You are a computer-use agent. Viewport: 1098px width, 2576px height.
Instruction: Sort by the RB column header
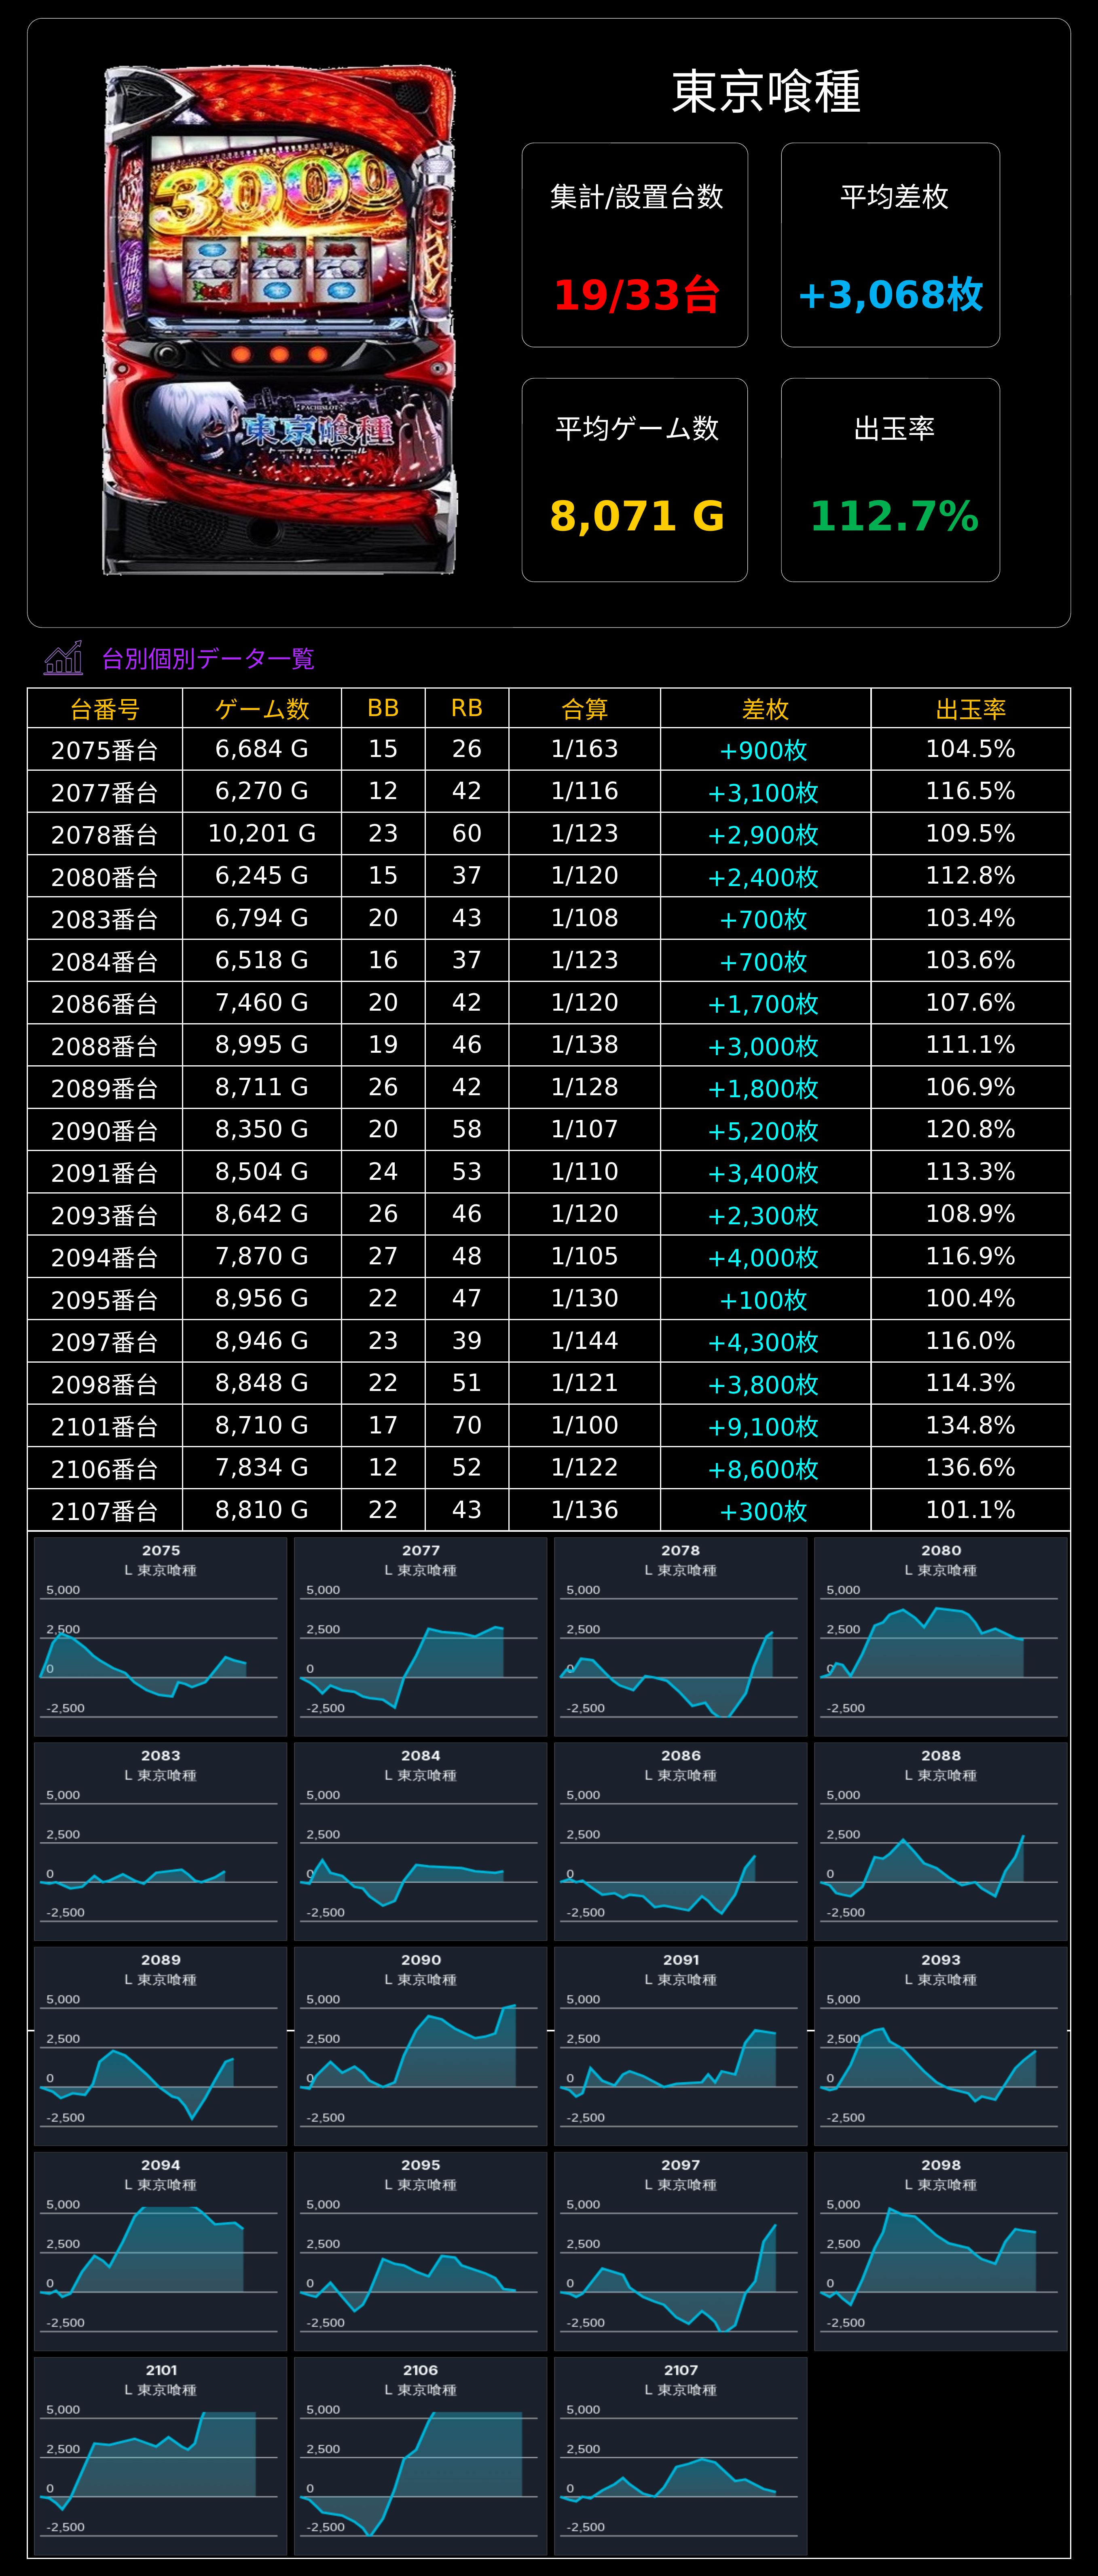click(467, 708)
